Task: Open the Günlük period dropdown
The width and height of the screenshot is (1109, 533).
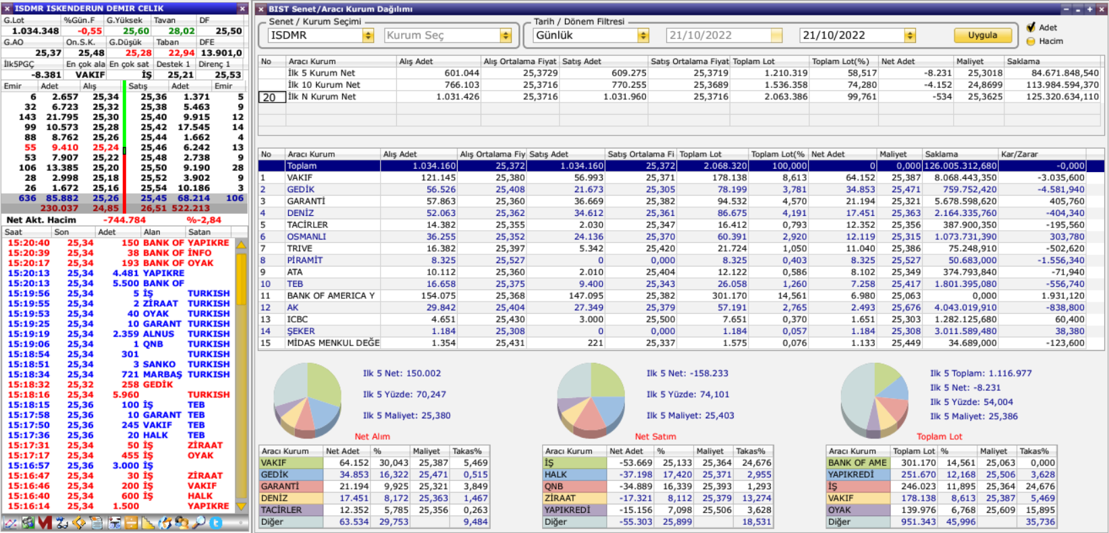Action: click(x=643, y=35)
